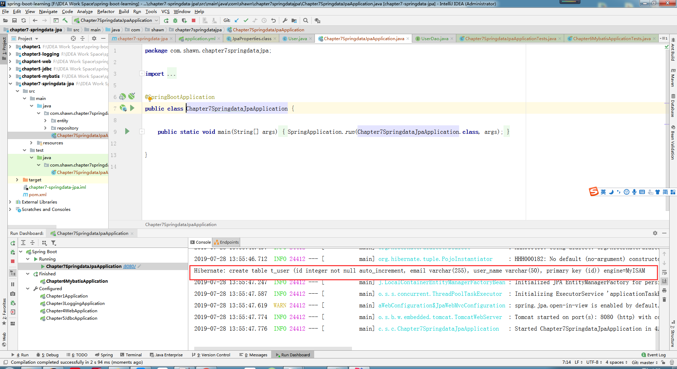This screenshot has width=677, height=369.
Task: Open Settings via the wrench icon
Action: [x=285, y=20]
